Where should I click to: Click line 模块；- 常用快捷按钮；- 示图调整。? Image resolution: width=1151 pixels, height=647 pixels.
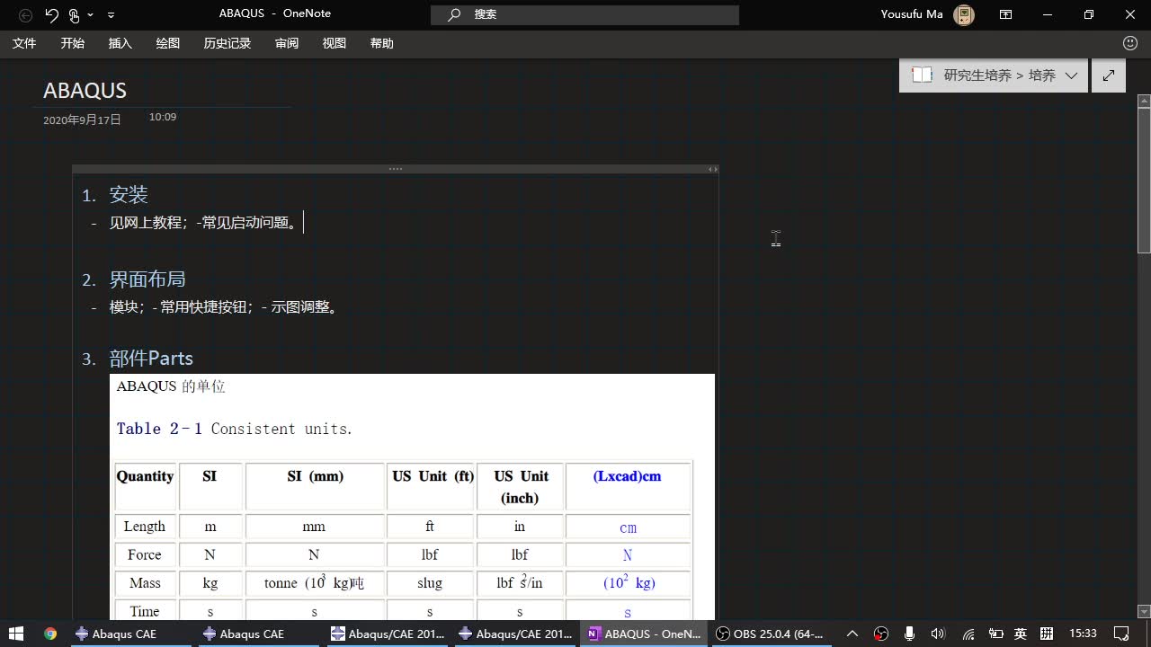pos(225,307)
